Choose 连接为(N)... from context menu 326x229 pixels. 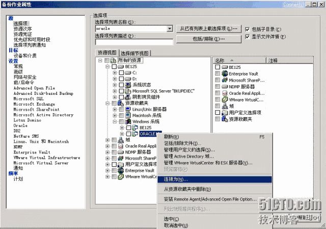pyautogui.click(x=214, y=179)
